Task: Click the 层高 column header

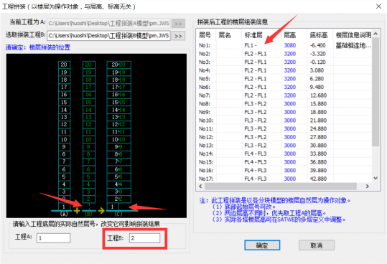Action: coord(290,35)
